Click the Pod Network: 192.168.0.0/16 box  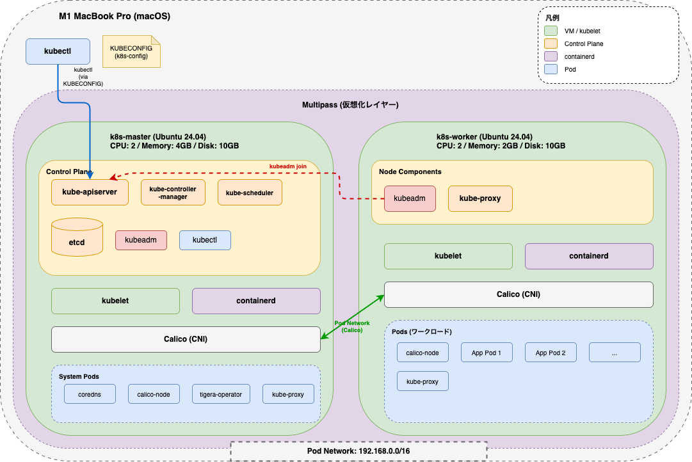(x=358, y=451)
